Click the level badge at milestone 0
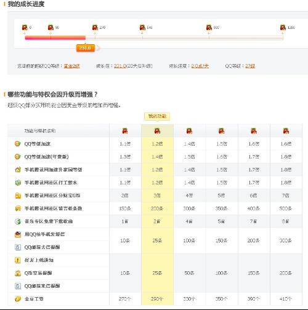The image size is (308, 310). tap(25, 27)
